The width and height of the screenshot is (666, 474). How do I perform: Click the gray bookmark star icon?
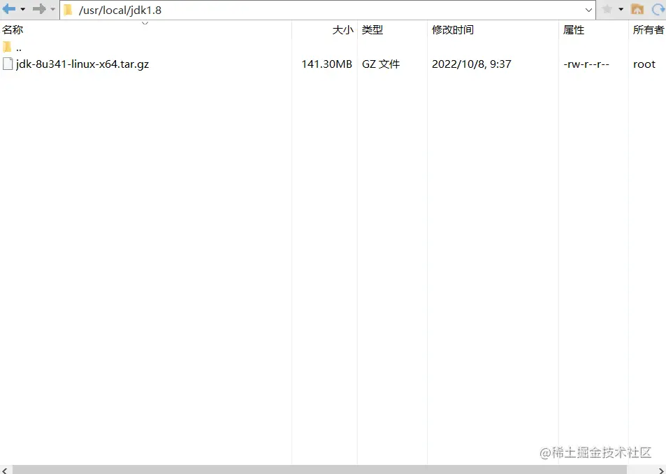coord(607,9)
